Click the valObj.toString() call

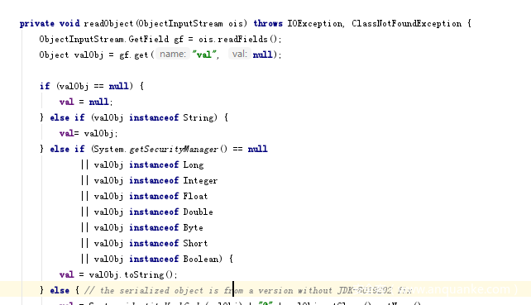133,274
